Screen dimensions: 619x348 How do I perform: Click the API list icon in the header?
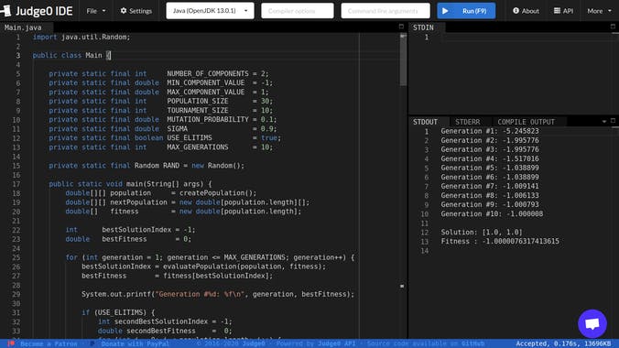557,11
